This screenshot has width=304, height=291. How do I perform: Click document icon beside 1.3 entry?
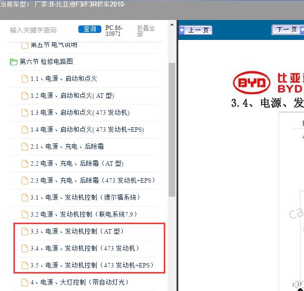pyautogui.click(x=25, y=113)
